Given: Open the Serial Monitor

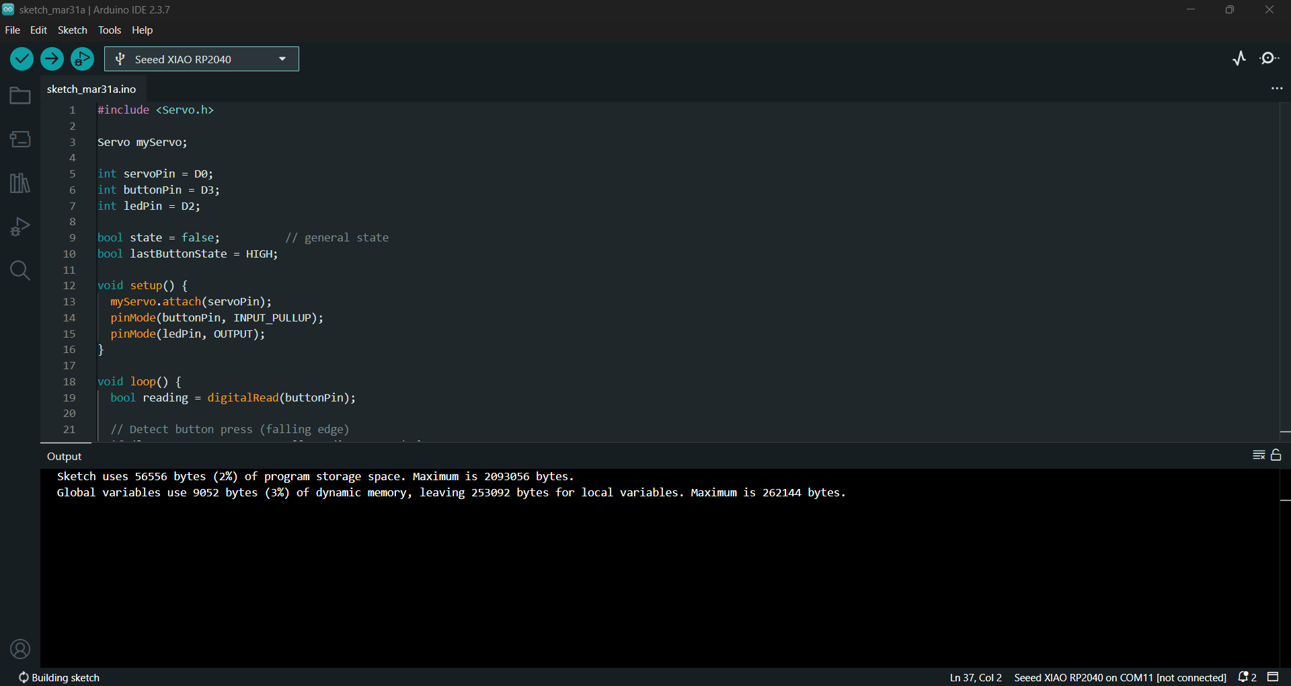Looking at the screenshot, I should (x=1269, y=59).
